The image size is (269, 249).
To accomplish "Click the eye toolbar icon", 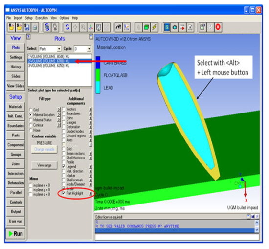I will coord(118,27).
